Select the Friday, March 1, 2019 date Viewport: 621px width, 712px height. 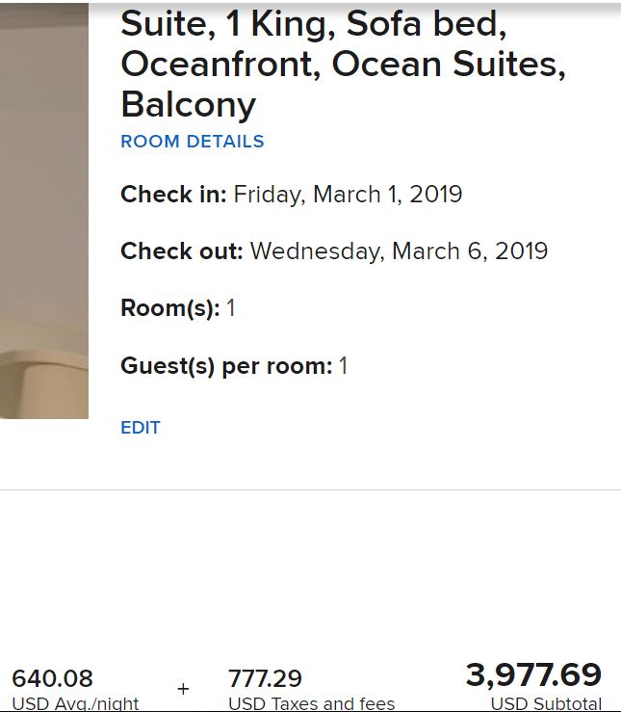348,195
